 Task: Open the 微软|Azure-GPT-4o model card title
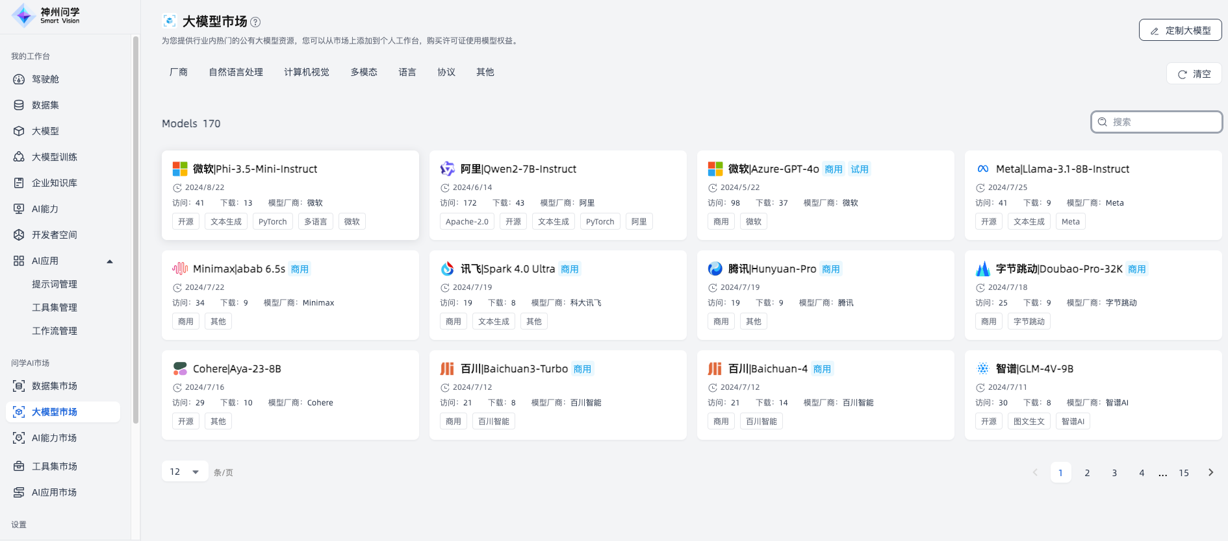click(x=773, y=169)
